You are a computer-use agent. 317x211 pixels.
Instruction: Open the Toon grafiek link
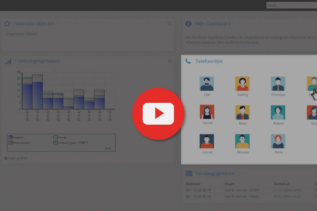(16, 158)
